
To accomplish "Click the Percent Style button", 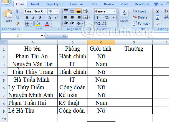I will pyautogui.click(x=107, y=17).
